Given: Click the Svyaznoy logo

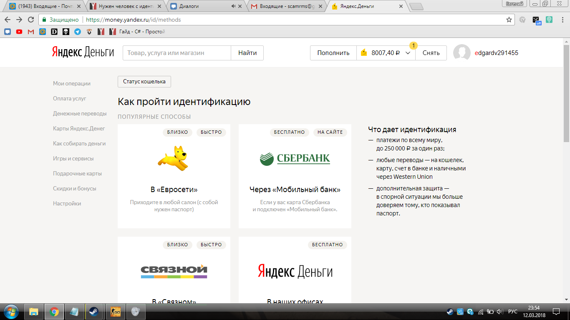Looking at the screenshot, I should 174,271.
